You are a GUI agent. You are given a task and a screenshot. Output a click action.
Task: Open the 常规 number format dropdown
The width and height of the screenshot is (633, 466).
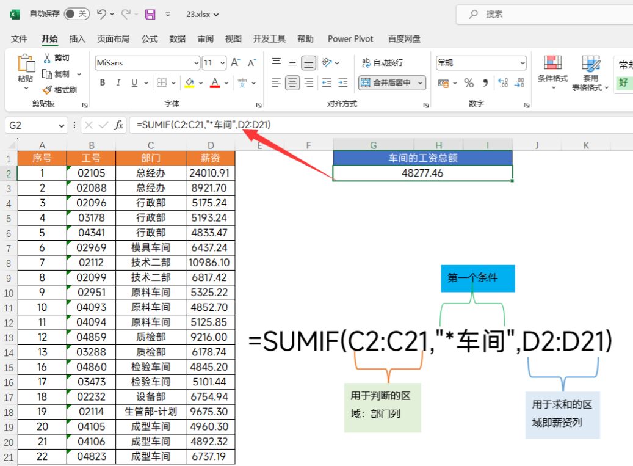[x=523, y=63]
